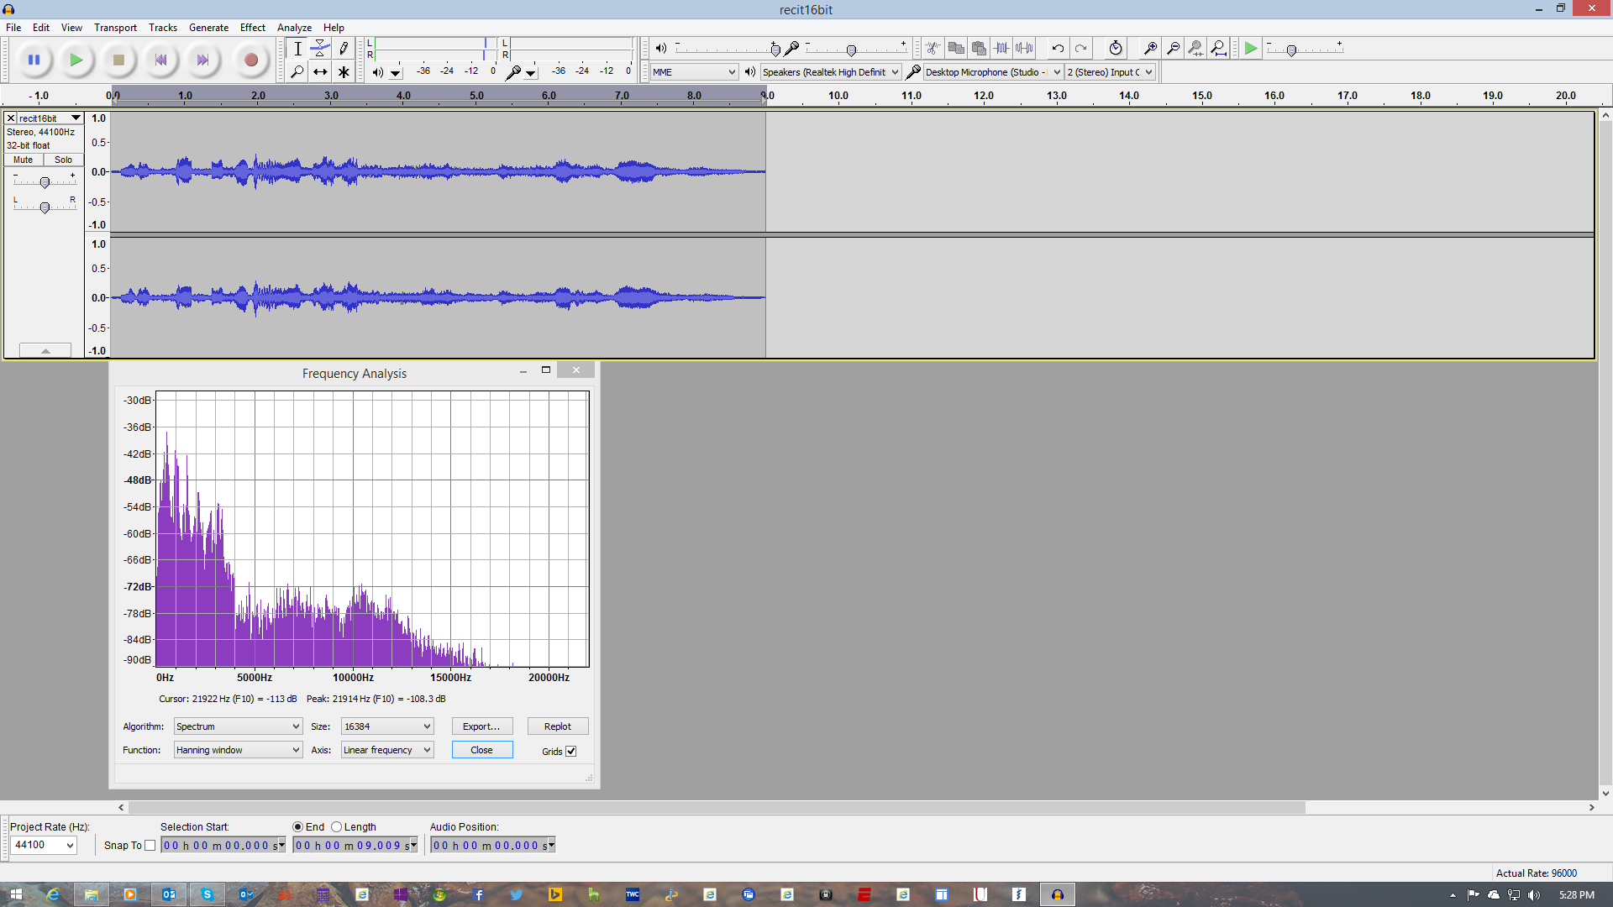
Task: Adjust the track gain slider
Action: click(x=44, y=182)
